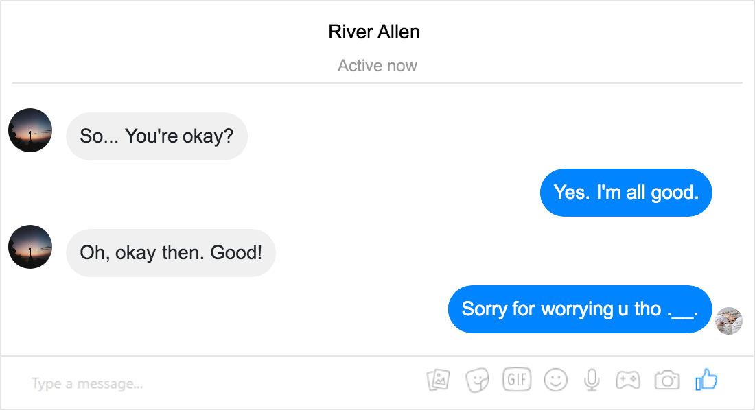Click the 'Active now' status text
This screenshot has height=410, width=755.
[x=377, y=65]
